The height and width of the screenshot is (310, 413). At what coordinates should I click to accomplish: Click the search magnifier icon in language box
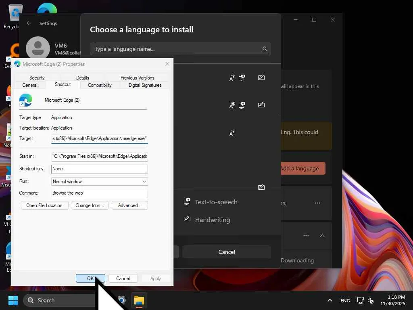tap(265, 49)
